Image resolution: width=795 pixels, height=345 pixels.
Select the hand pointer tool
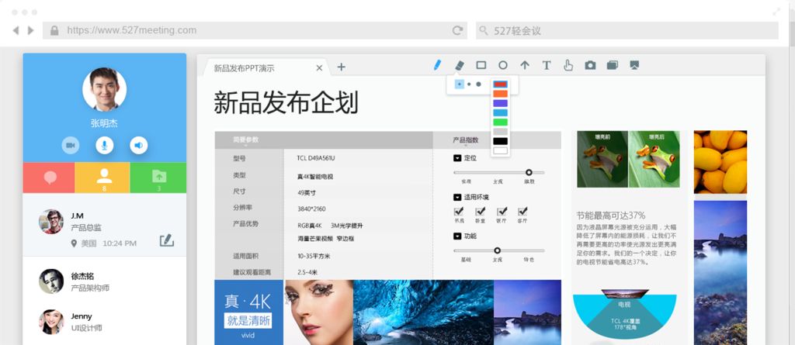pyautogui.click(x=568, y=65)
